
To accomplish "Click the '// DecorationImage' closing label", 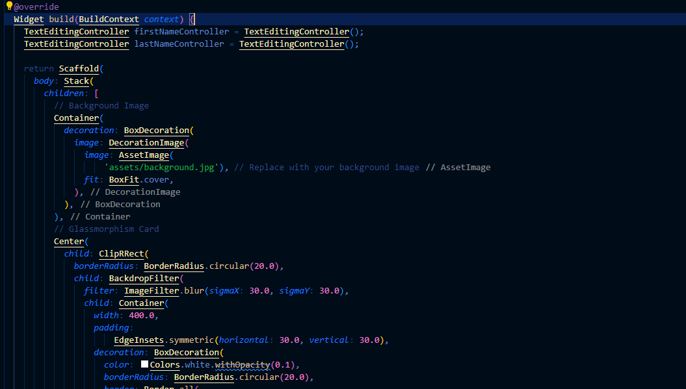I will coord(135,192).
